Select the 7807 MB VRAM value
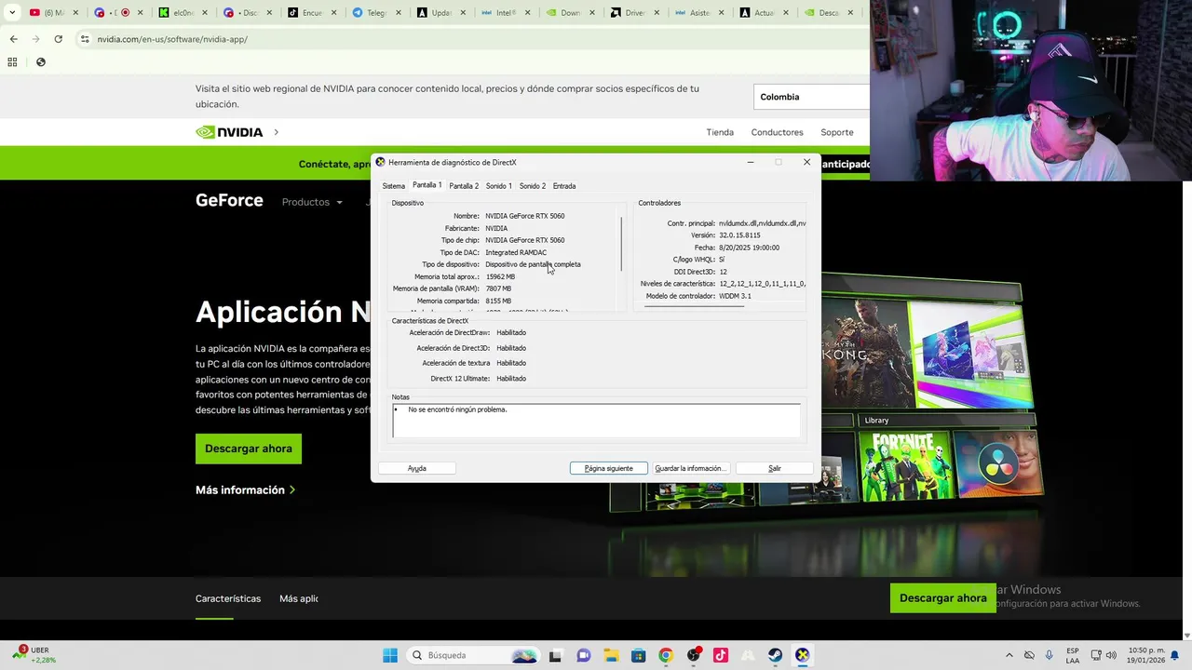 (x=499, y=288)
